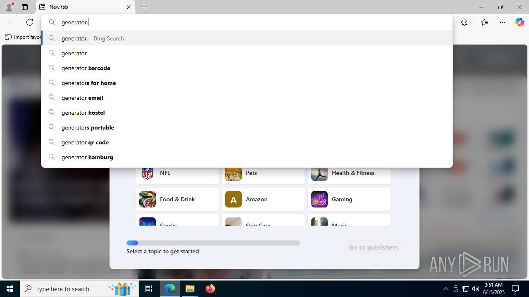Open File Explorer from the taskbar
This screenshot has width=529, height=297.
pyautogui.click(x=190, y=289)
